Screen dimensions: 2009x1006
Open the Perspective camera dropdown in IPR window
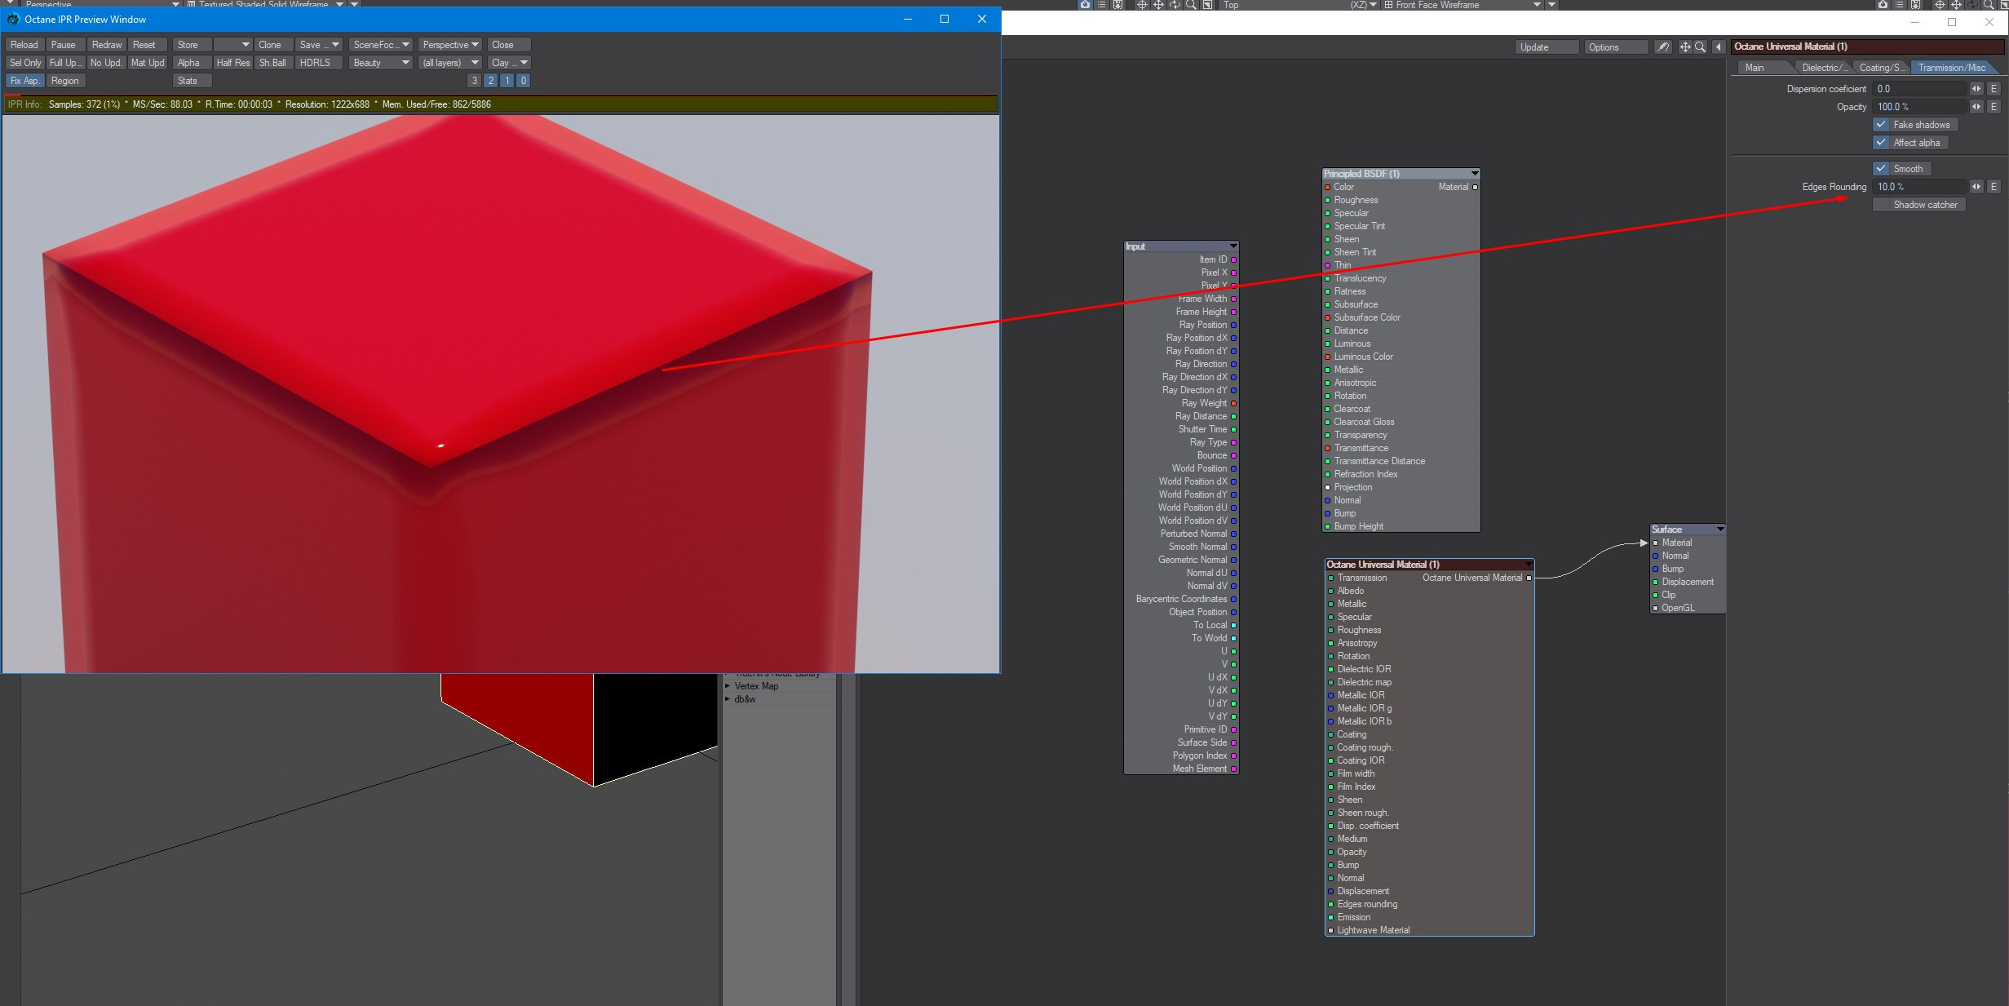click(450, 45)
